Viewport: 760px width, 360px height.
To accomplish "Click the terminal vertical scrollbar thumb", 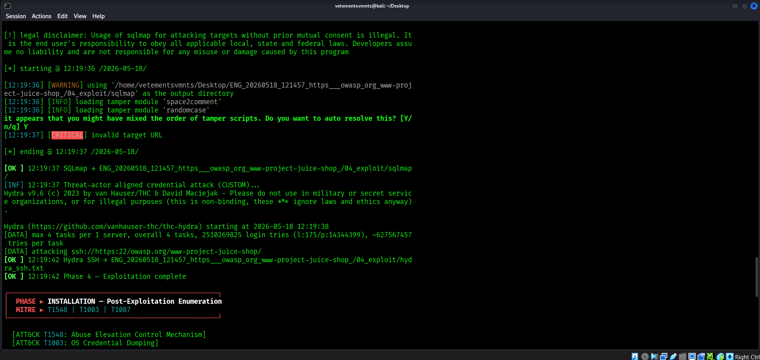I will [756, 277].
